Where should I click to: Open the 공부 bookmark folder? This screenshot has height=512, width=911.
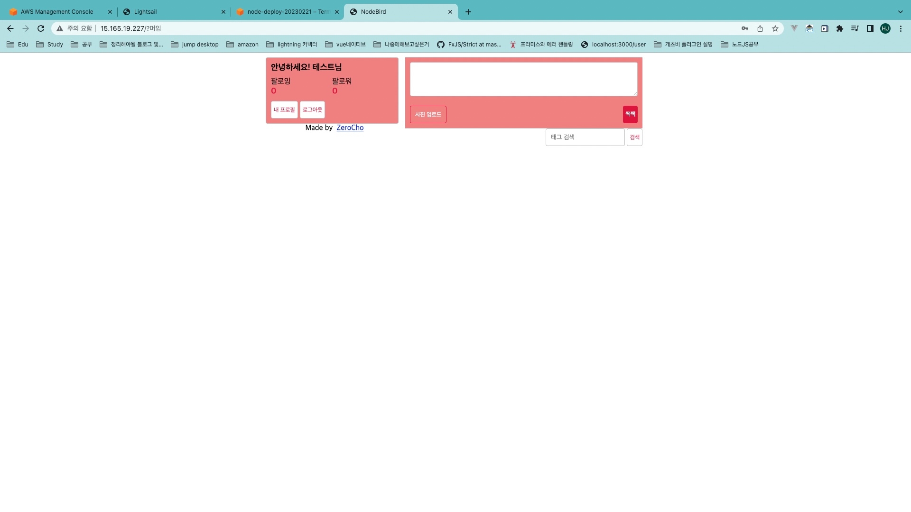tap(82, 45)
